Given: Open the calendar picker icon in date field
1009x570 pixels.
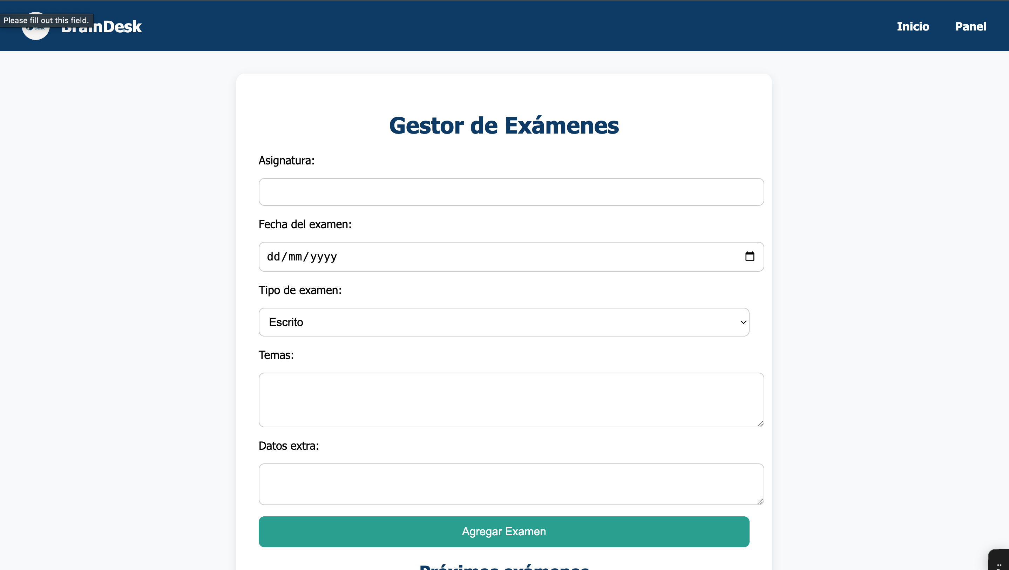Looking at the screenshot, I should click(749, 257).
